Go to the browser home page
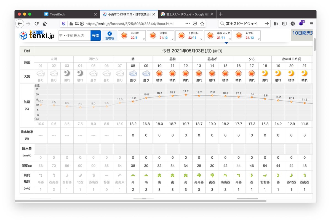331x222 pixels. (45, 24)
